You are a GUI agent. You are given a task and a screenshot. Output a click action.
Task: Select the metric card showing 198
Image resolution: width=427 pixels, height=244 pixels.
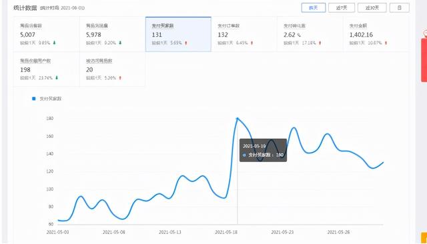[x=47, y=69]
